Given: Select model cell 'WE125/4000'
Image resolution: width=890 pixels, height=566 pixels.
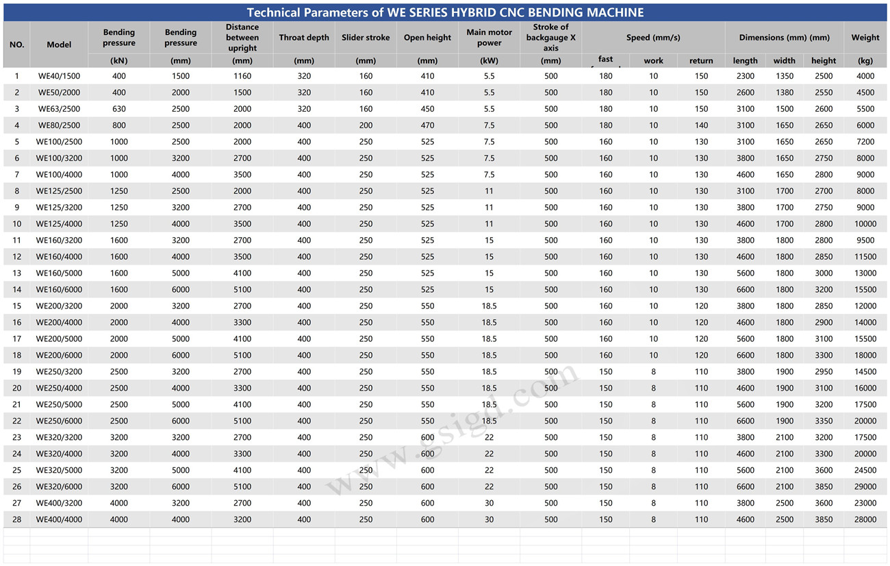Looking at the screenshot, I should [x=59, y=224].
